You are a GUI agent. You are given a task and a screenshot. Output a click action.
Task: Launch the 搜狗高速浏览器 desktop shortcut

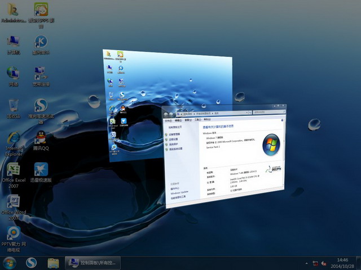(41, 111)
